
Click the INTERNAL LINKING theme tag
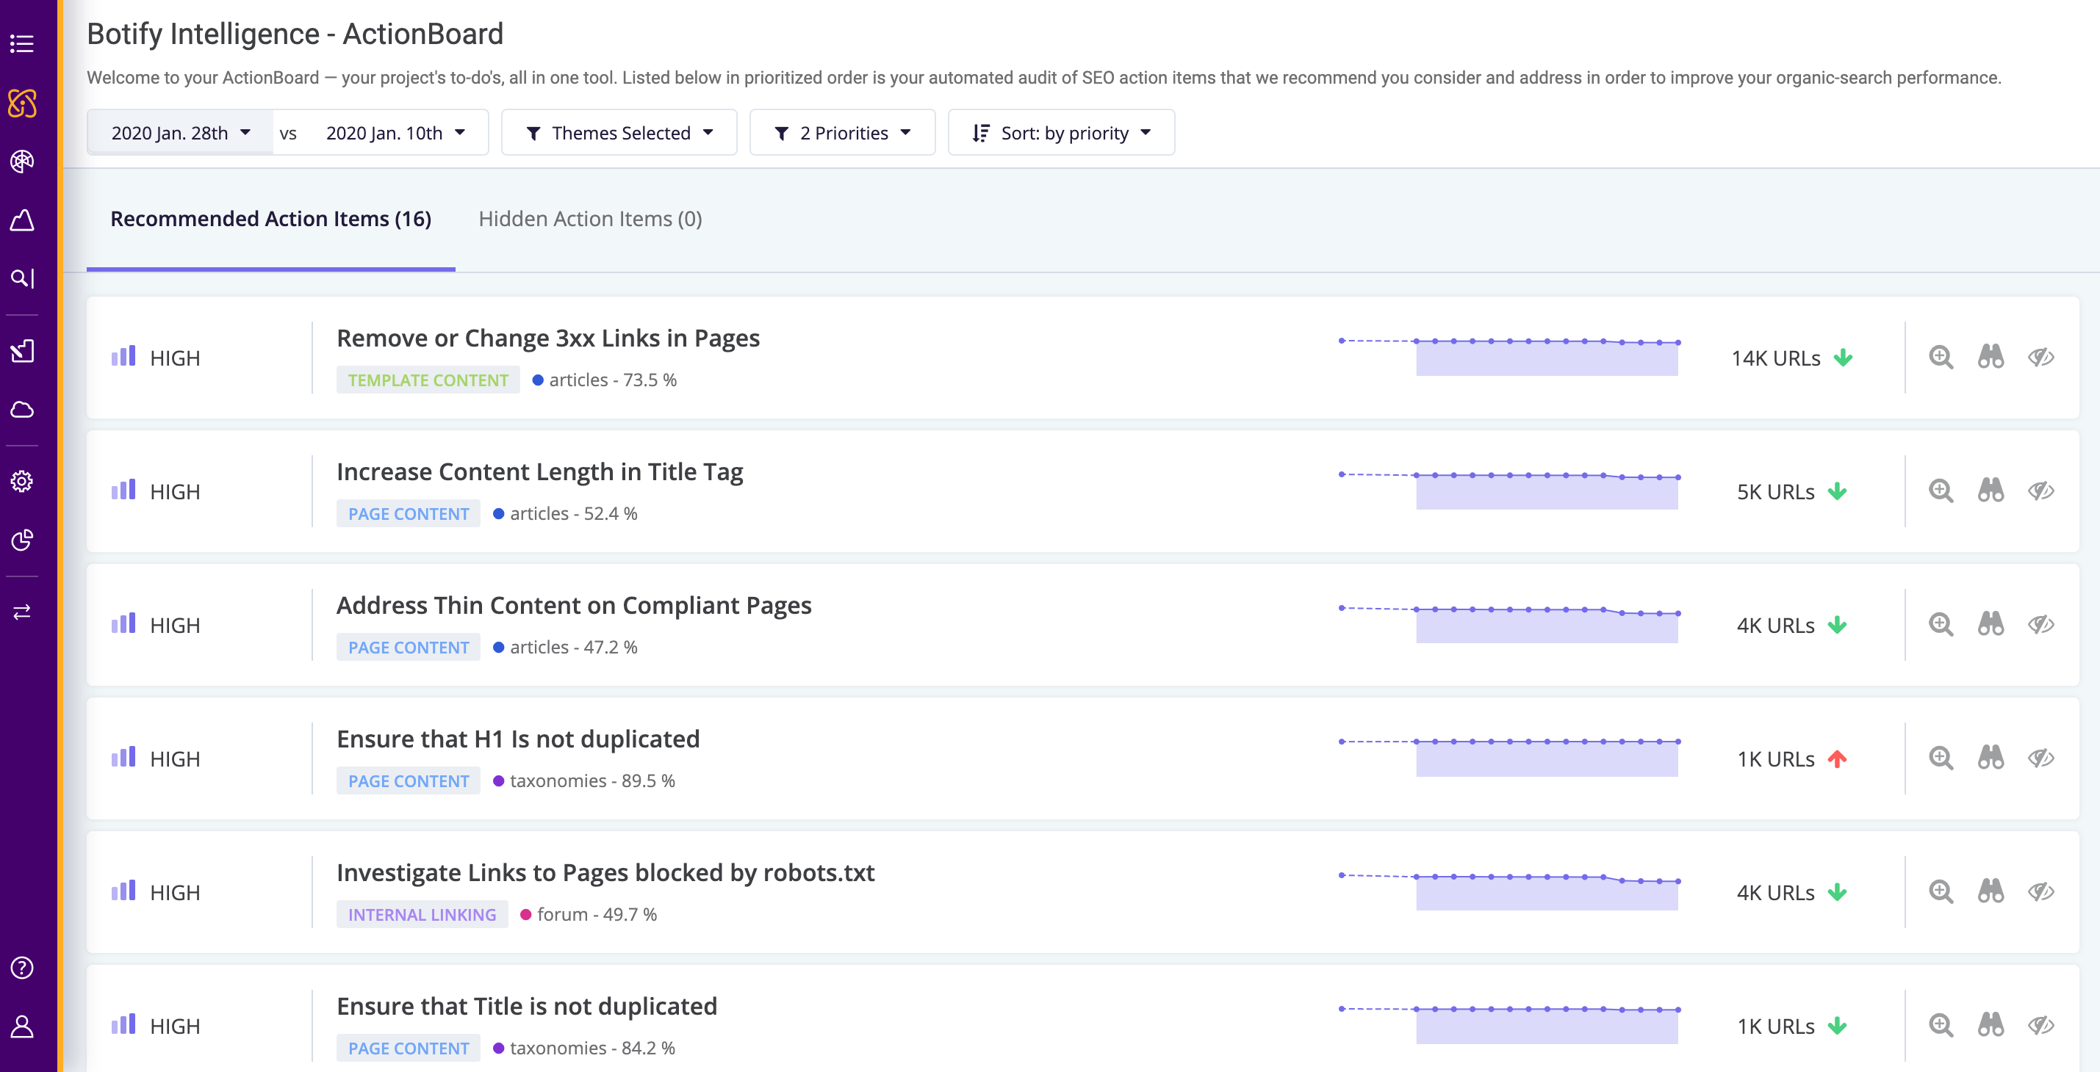[422, 915]
